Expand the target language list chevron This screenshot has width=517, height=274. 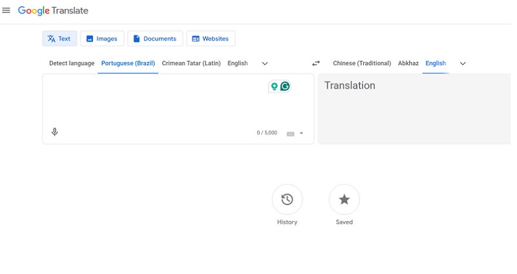pyautogui.click(x=463, y=63)
